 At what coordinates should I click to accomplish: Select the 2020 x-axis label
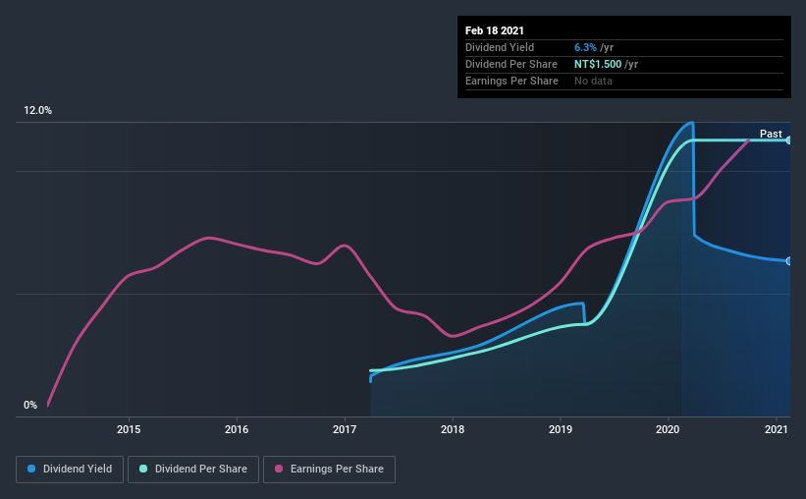click(x=668, y=429)
